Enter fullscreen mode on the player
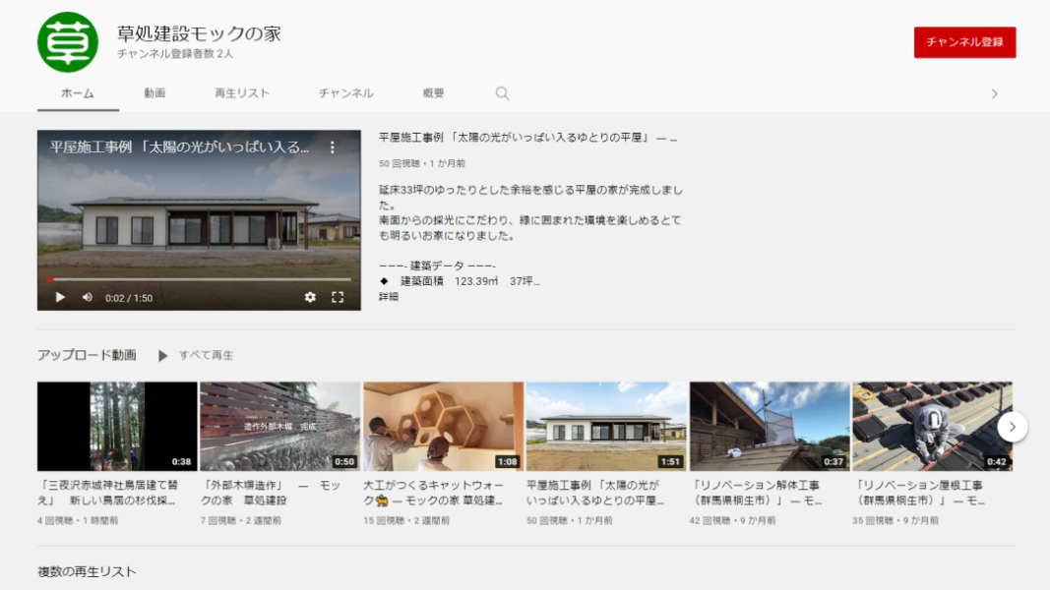 pos(339,295)
